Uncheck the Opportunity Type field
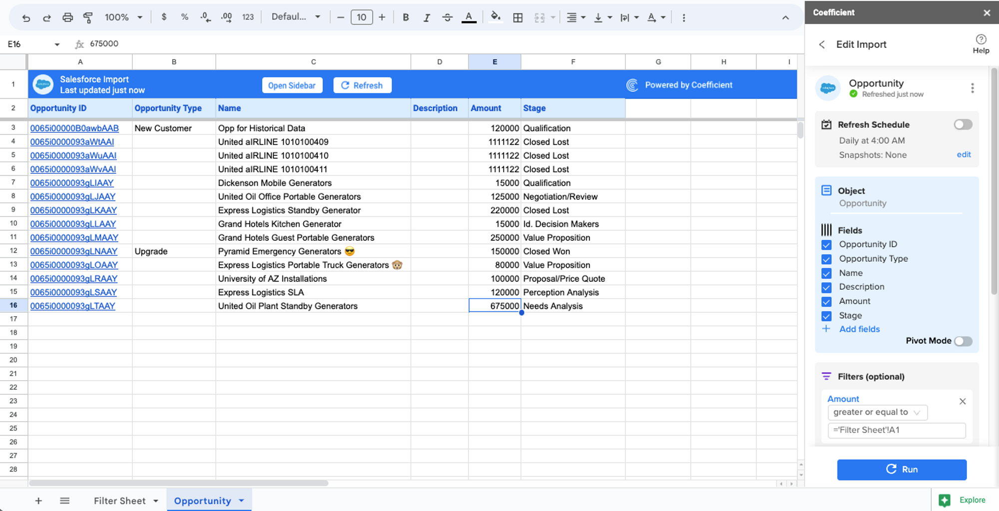The image size is (999, 511). coord(827,259)
